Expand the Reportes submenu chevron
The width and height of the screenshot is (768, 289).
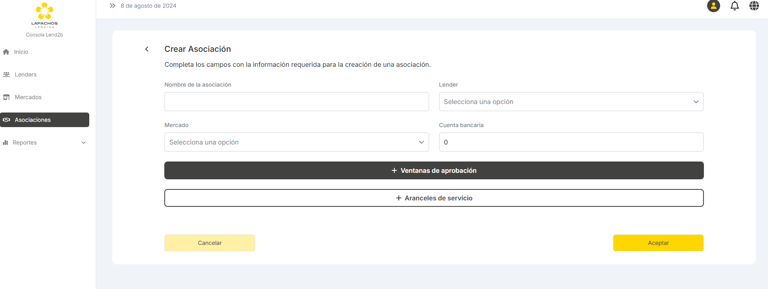(84, 142)
